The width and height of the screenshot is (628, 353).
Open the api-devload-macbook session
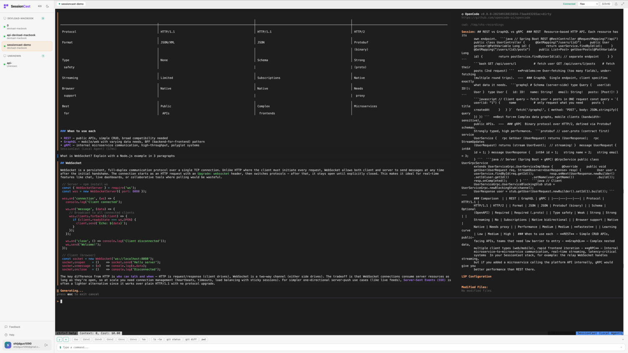(x=27, y=36)
